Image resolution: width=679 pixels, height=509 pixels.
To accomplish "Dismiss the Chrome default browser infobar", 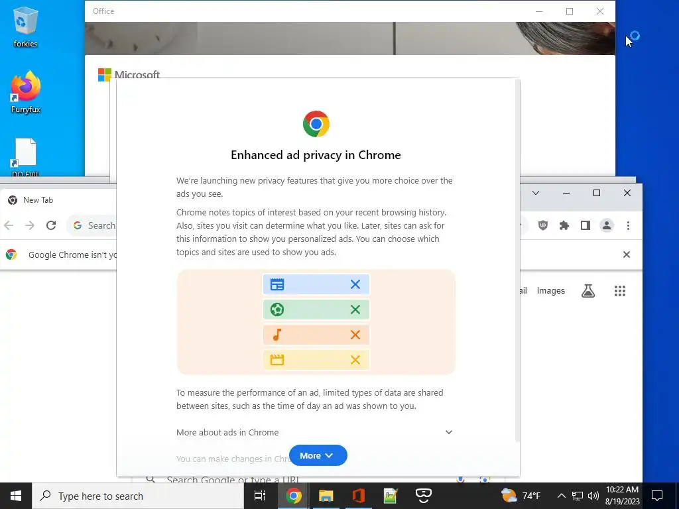I will click(626, 254).
